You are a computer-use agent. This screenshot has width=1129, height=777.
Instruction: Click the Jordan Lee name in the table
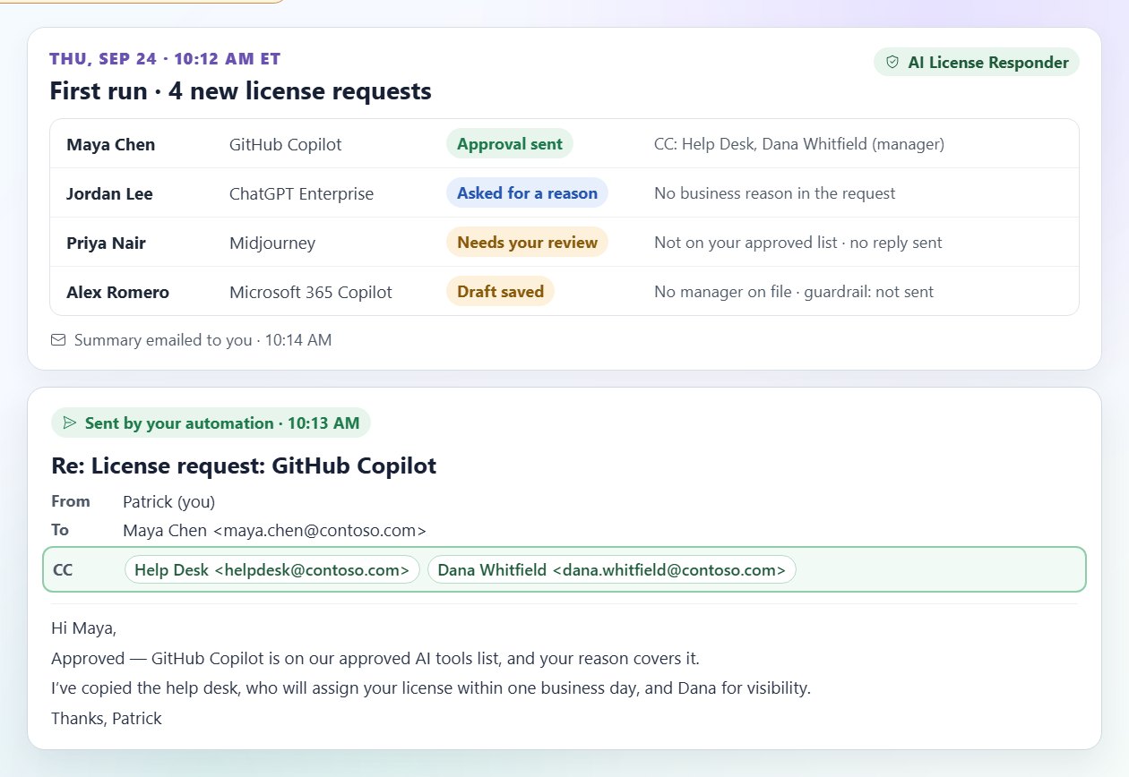pyautogui.click(x=109, y=193)
